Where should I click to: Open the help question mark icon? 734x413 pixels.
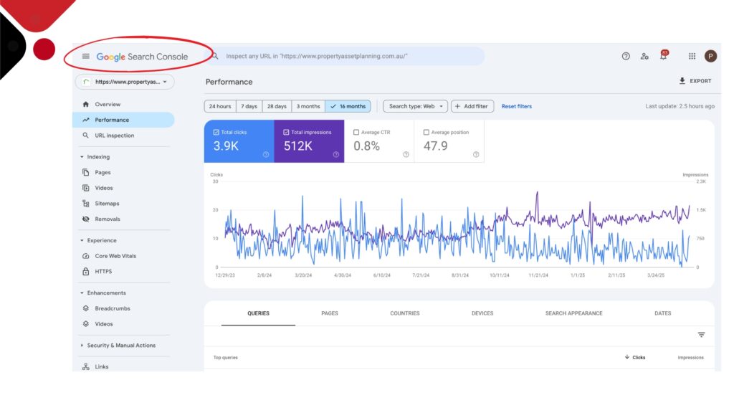pyautogui.click(x=626, y=56)
